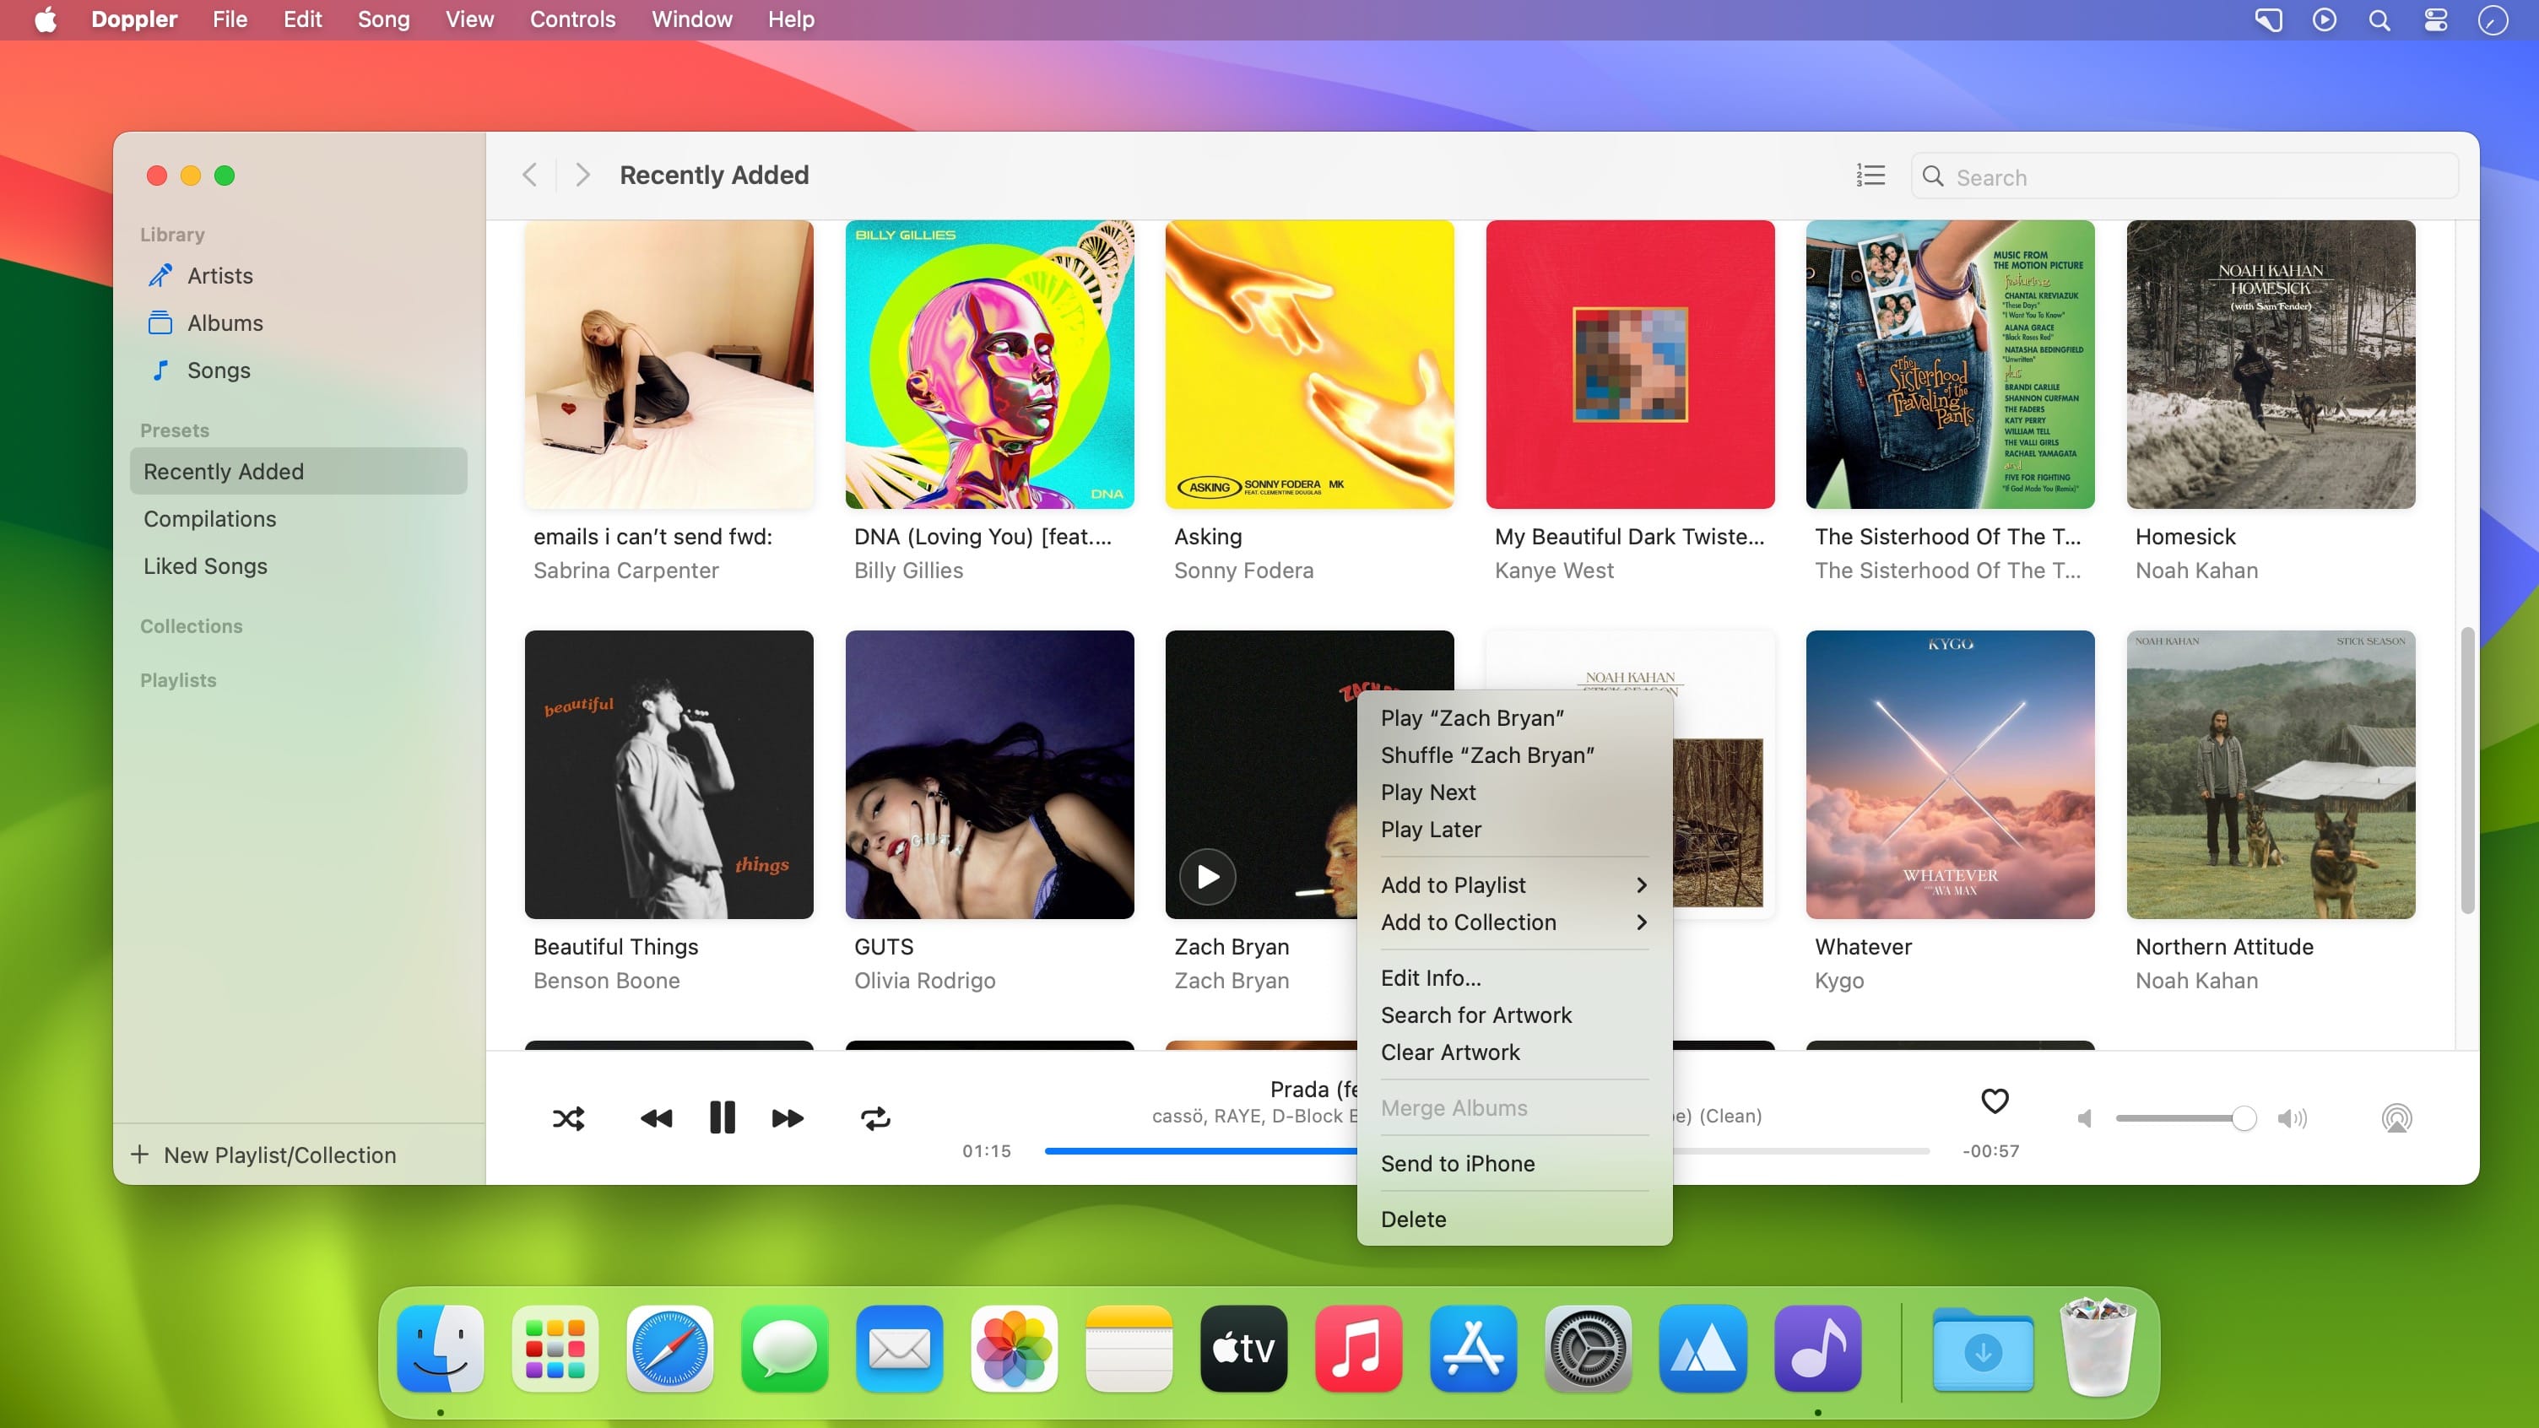Image resolution: width=2539 pixels, height=1428 pixels.
Task: Open the Asking album by Sonny Fodera
Action: pos(1310,365)
